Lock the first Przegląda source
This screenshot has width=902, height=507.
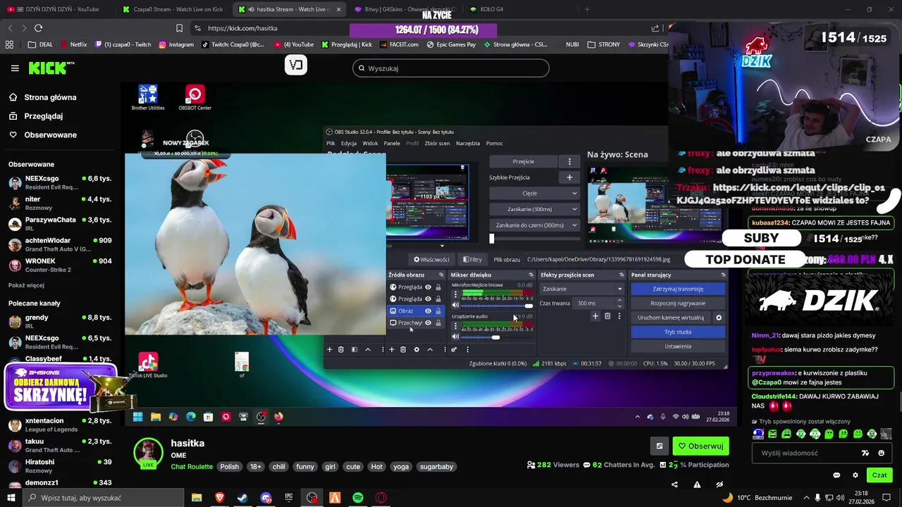[x=438, y=287]
